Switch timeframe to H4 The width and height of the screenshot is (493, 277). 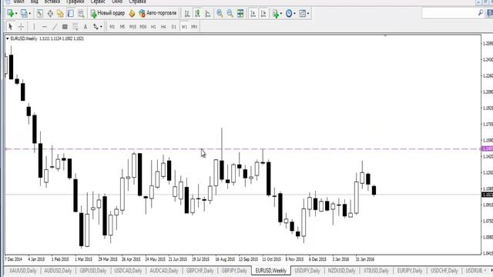tap(163, 27)
